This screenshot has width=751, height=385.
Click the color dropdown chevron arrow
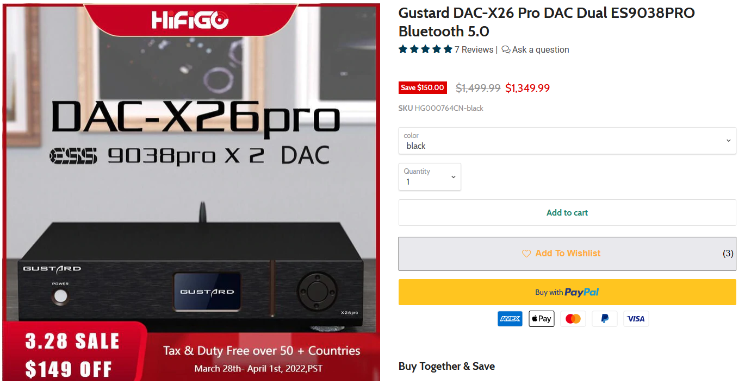point(729,141)
